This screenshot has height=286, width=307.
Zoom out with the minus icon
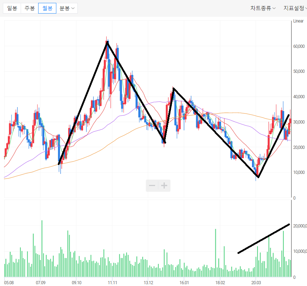pyautogui.click(x=152, y=185)
